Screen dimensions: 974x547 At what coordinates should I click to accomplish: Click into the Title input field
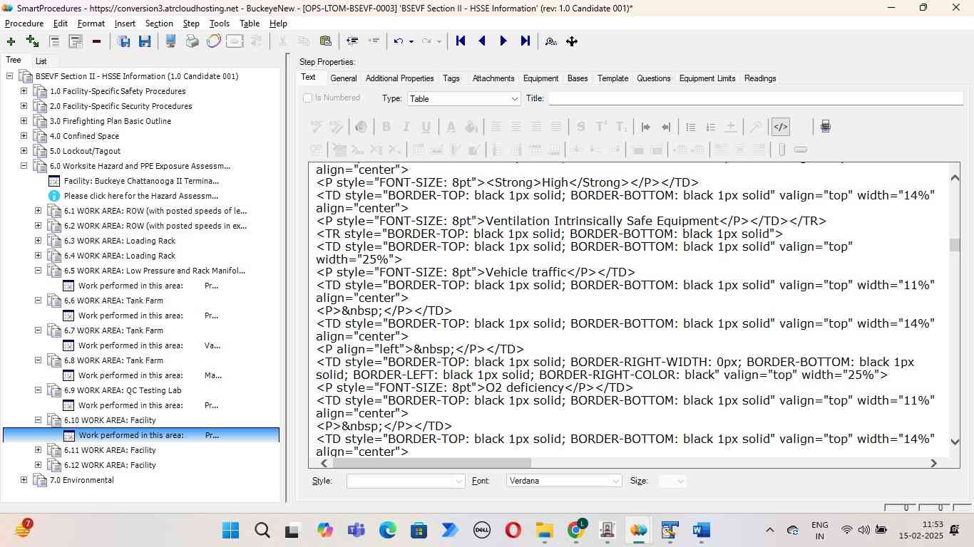click(756, 99)
